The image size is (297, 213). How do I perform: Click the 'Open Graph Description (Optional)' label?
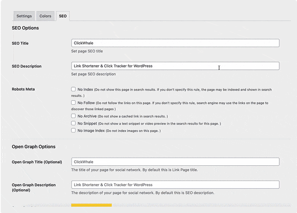tap(34, 187)
